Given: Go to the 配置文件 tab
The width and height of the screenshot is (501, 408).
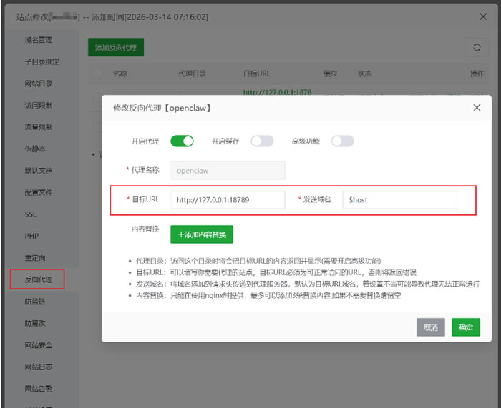Looking at the screenshot, I should coord(38,192).
